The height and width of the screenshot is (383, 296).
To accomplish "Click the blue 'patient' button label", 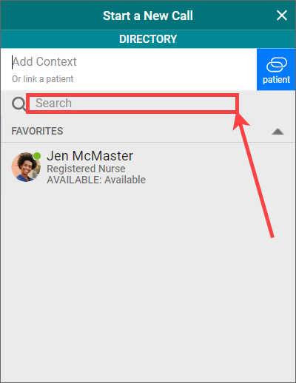I will click(x=276, y=80).
